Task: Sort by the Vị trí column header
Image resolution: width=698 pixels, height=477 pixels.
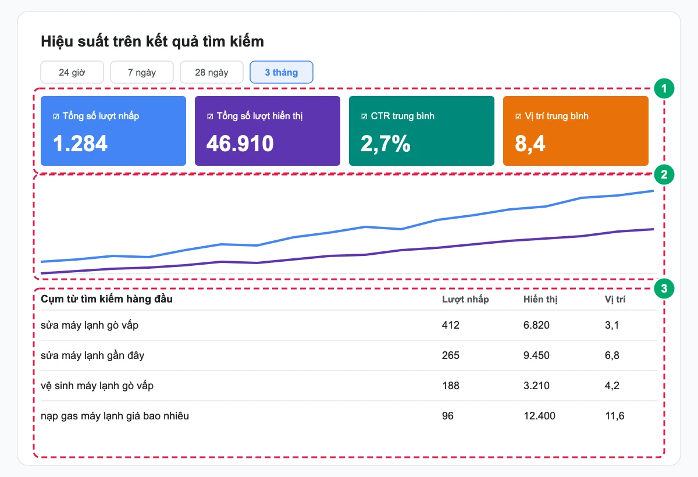Action: click(x=615, y=299)
